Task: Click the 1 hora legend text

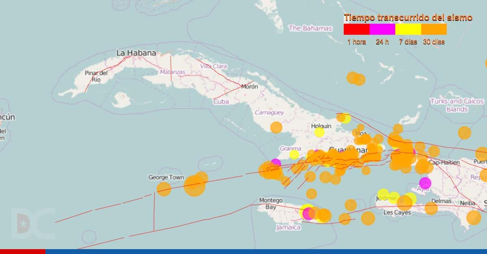Action: pyautogui.click(x=357, y=42)
